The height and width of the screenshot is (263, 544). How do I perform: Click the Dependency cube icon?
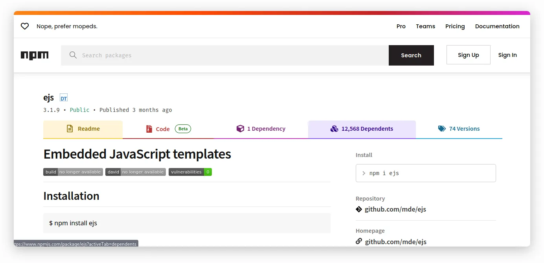tap(240, 129)
